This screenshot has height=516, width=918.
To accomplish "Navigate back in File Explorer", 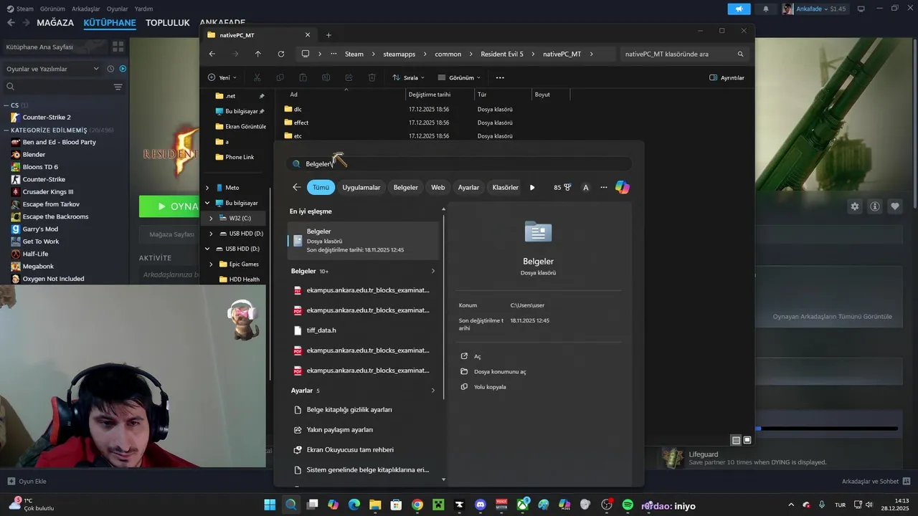I will point(212,54).
